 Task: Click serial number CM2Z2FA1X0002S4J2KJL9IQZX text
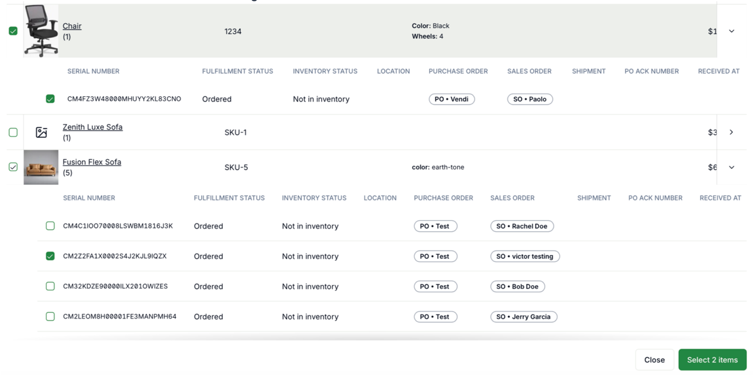[x=115, y=256]
